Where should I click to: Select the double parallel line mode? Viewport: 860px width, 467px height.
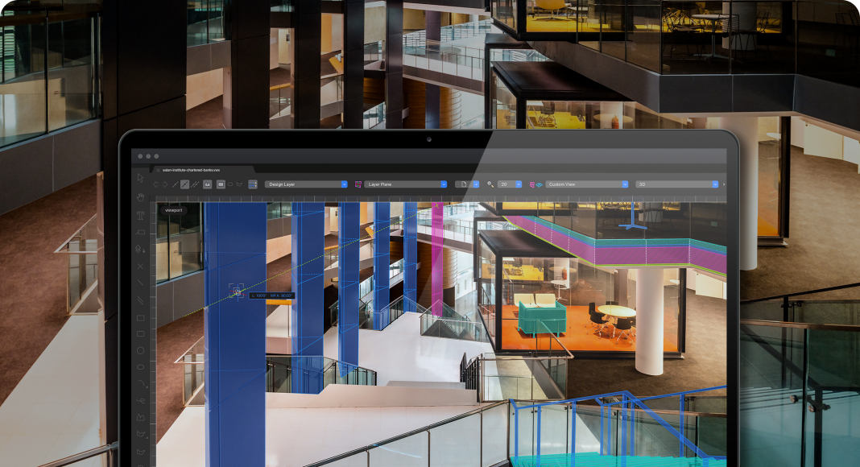[196, 184]
